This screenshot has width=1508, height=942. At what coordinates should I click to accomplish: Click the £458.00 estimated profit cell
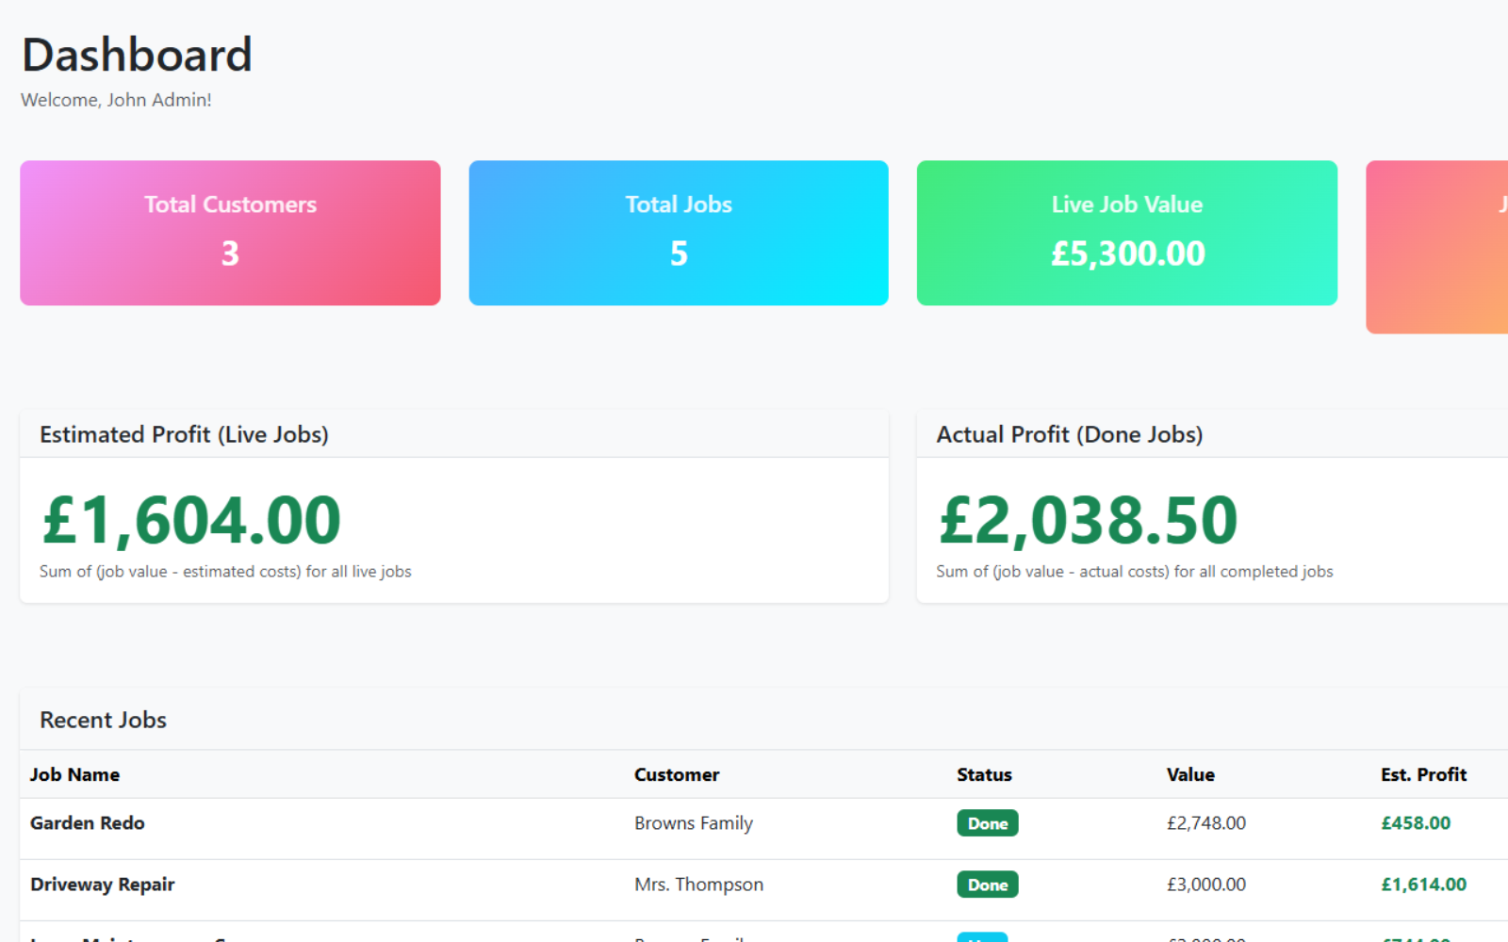[1416, 823]
